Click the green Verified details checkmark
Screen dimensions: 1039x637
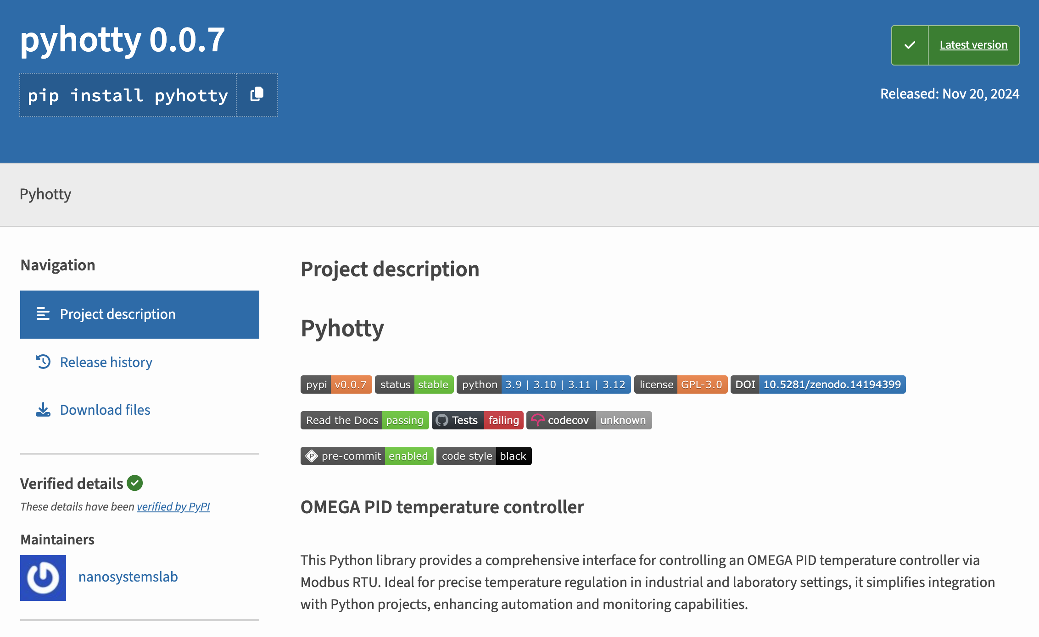[x=135, y=483]
